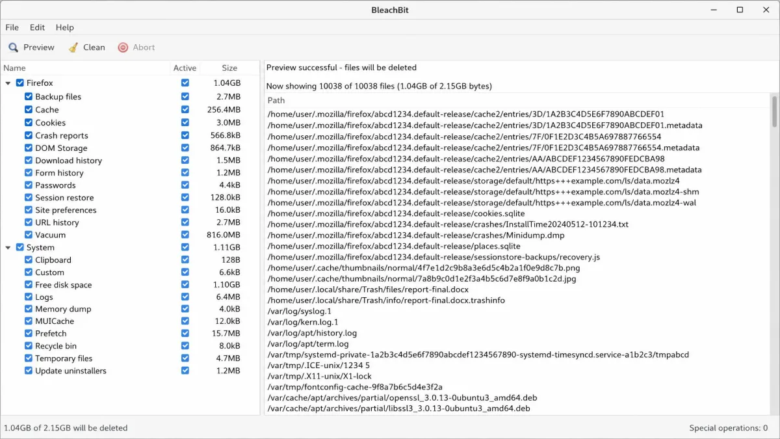The height and width of the screenshot is (439, 780).
Task: Select the Clipboard row label
Action: 53,260
